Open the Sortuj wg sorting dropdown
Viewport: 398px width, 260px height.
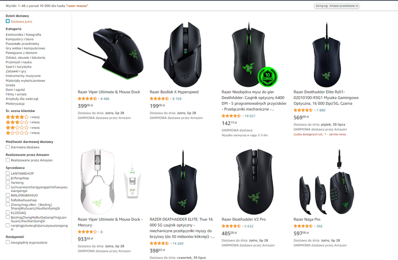pyautogui.click(x=337, y=6)
